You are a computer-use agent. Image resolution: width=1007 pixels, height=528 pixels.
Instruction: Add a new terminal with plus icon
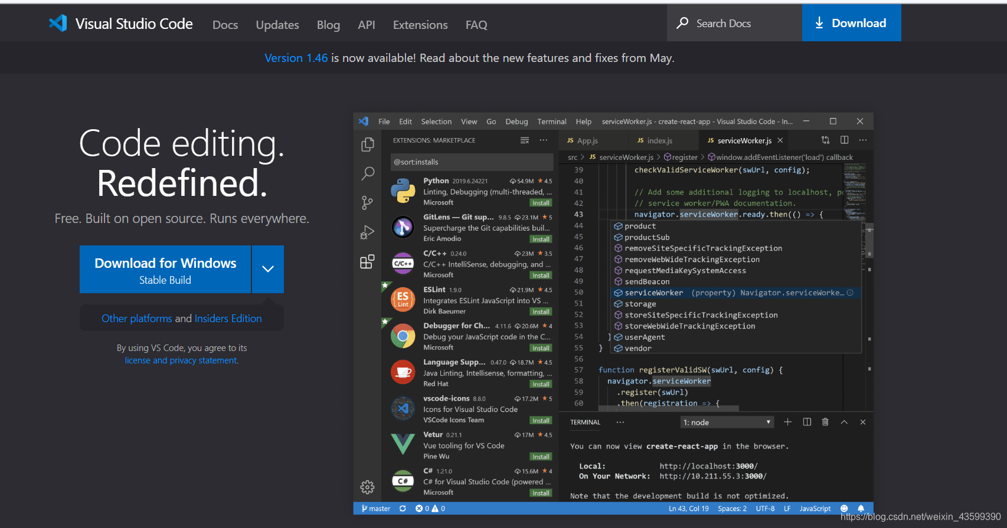point(787,422)
